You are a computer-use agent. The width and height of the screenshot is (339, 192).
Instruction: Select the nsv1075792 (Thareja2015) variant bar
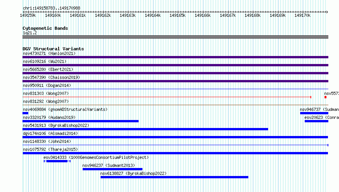click(175, 153)
